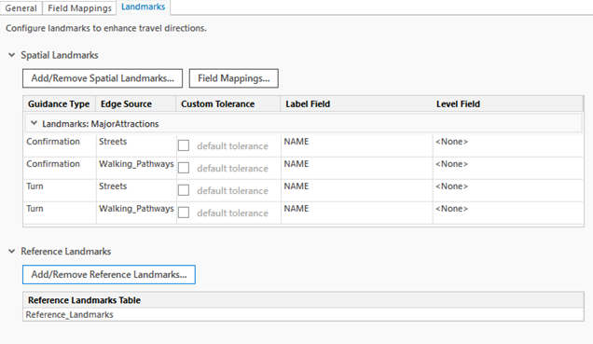The width and height of the screenshot is (593, 344).
Task: Open the Field Mappings tab
Action: [79, 8]
